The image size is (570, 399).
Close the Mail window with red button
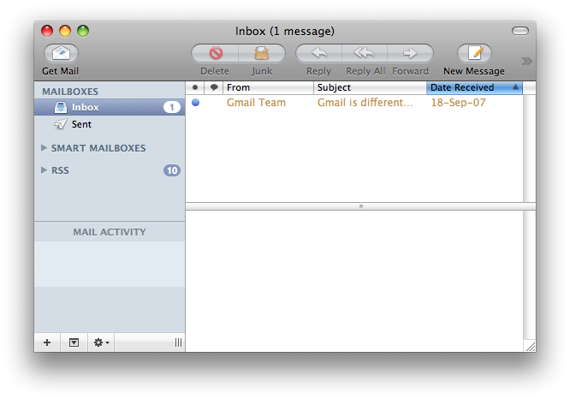[47, 31]
